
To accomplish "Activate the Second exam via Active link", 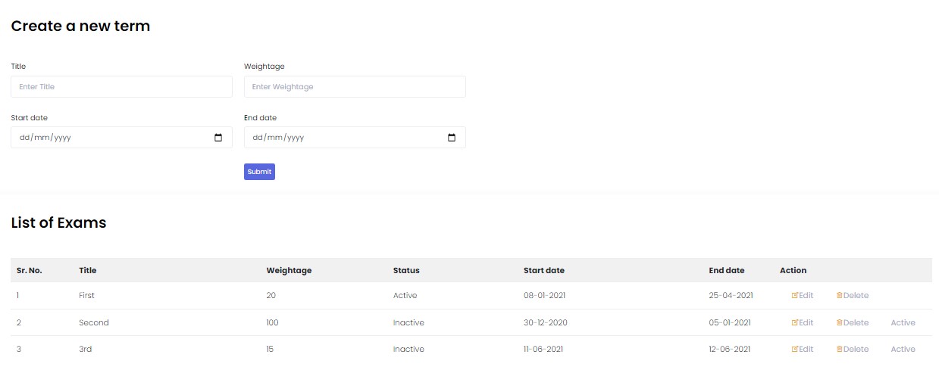I will [903, 323].
